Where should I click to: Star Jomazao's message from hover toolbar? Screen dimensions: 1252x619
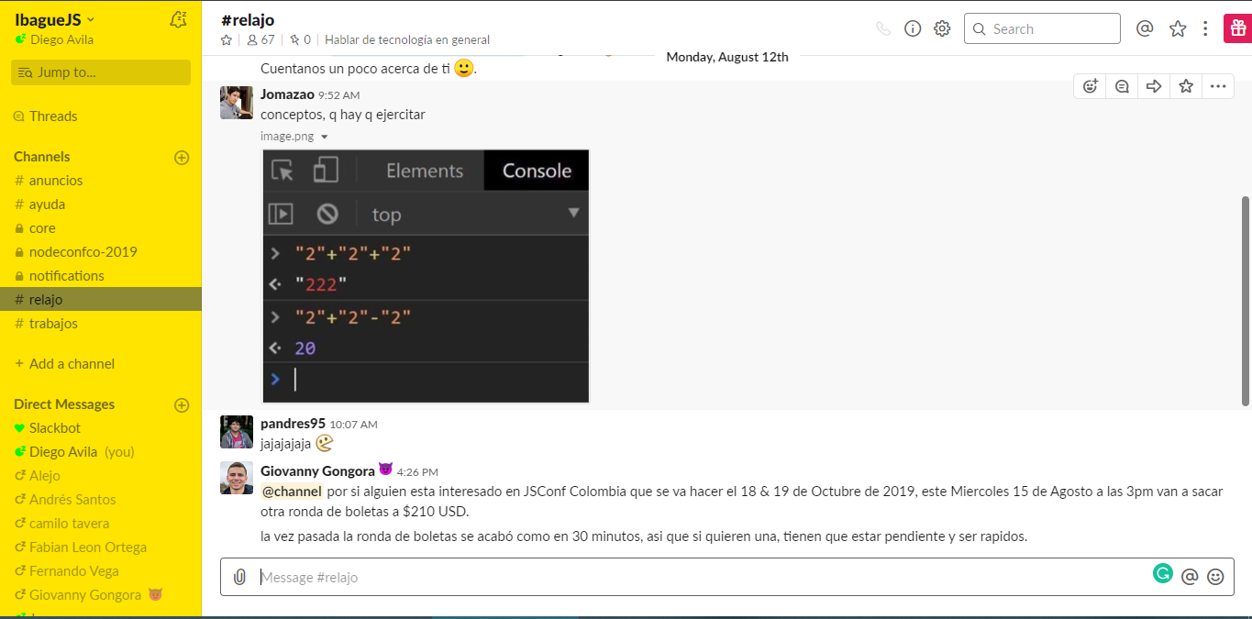(x=1186, y=86)
